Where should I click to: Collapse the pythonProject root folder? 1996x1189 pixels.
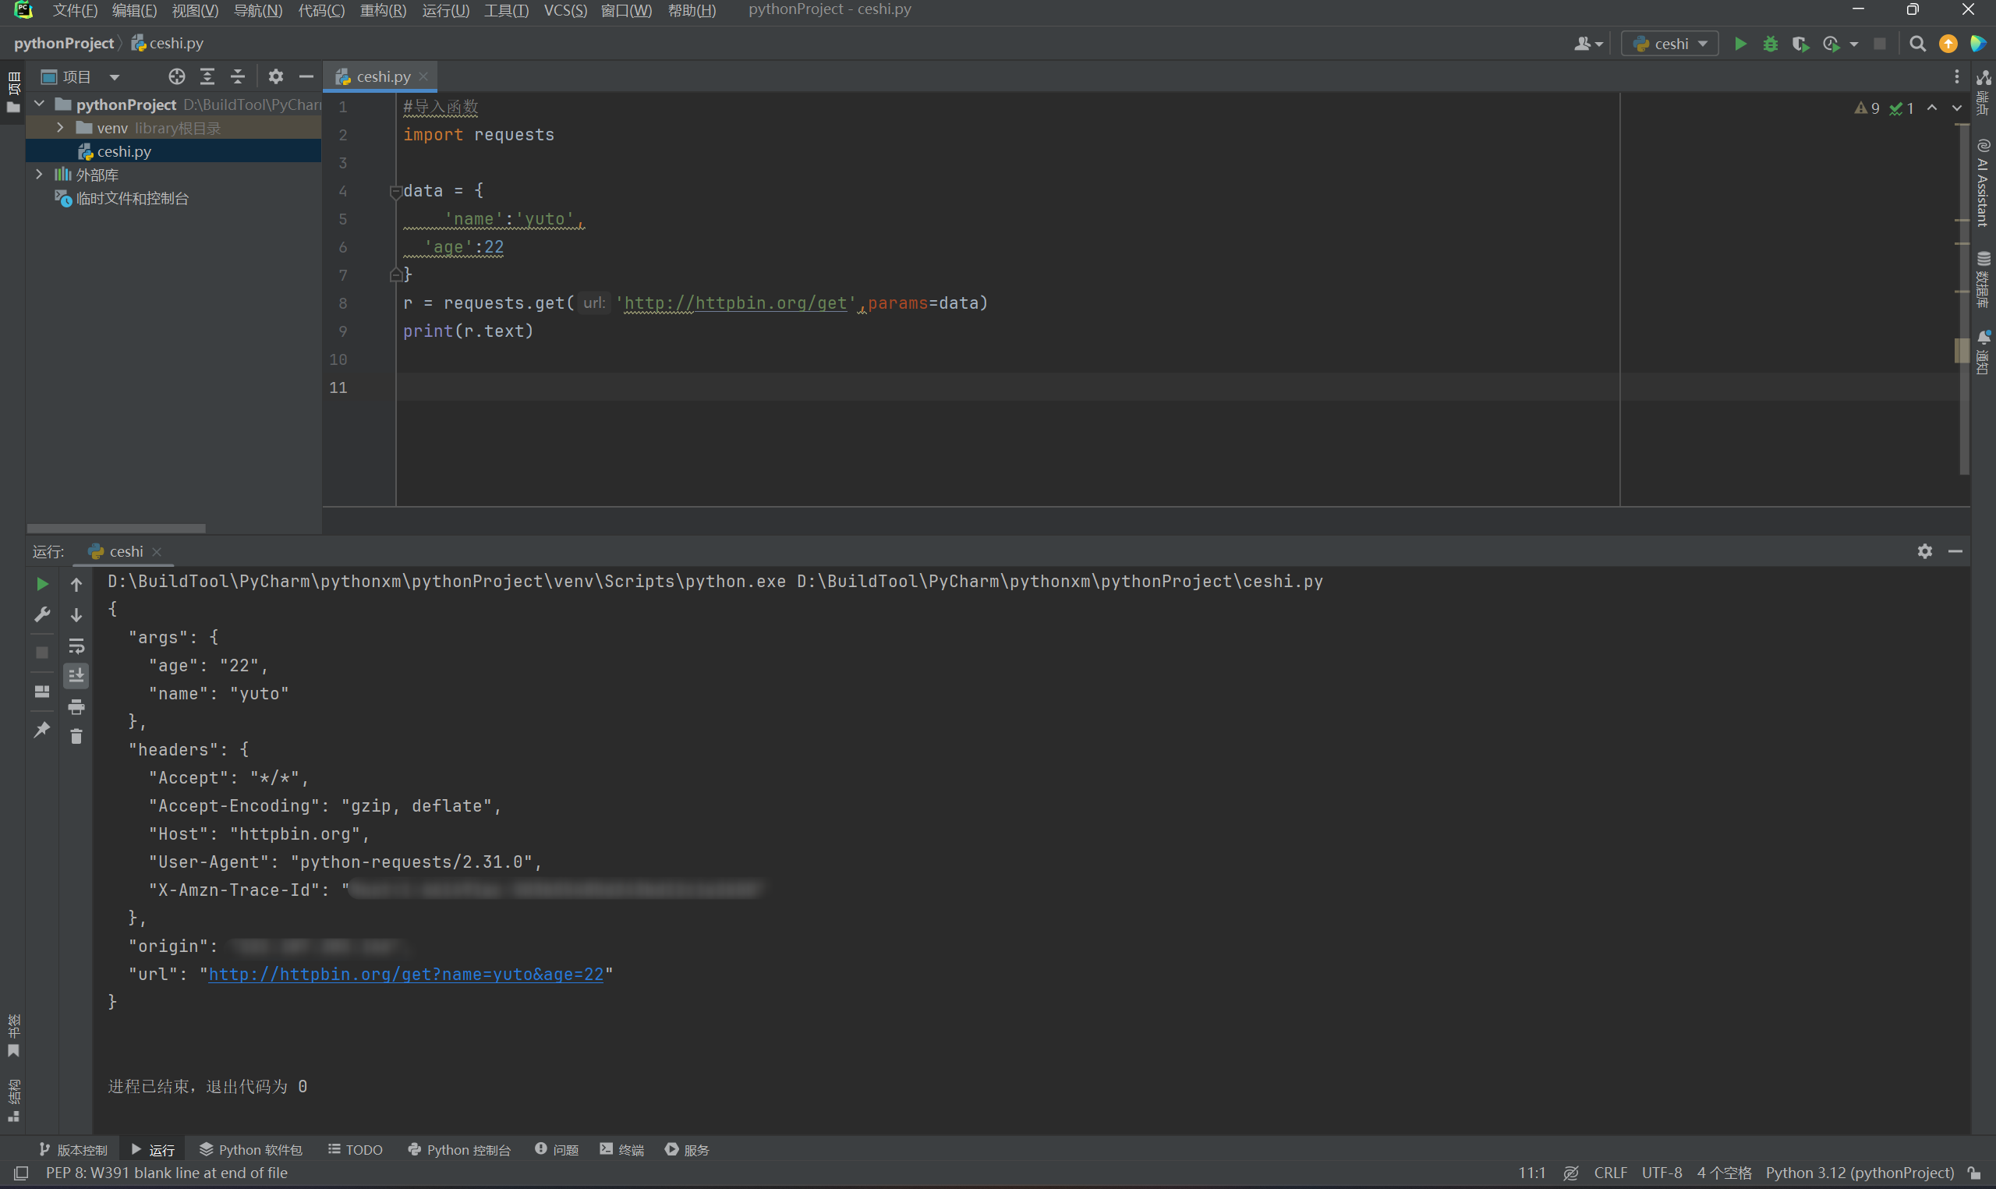click(x=39, y=104)
